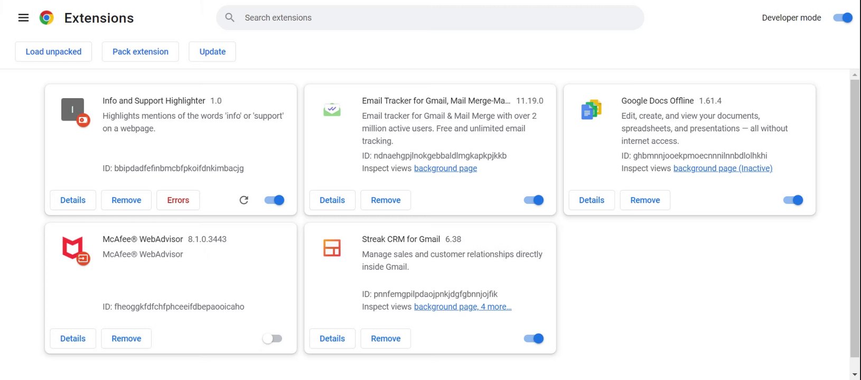This screenshot has height=380, width=861.
Task: Click the Pack extension button
Action: [x=141, y=52]
